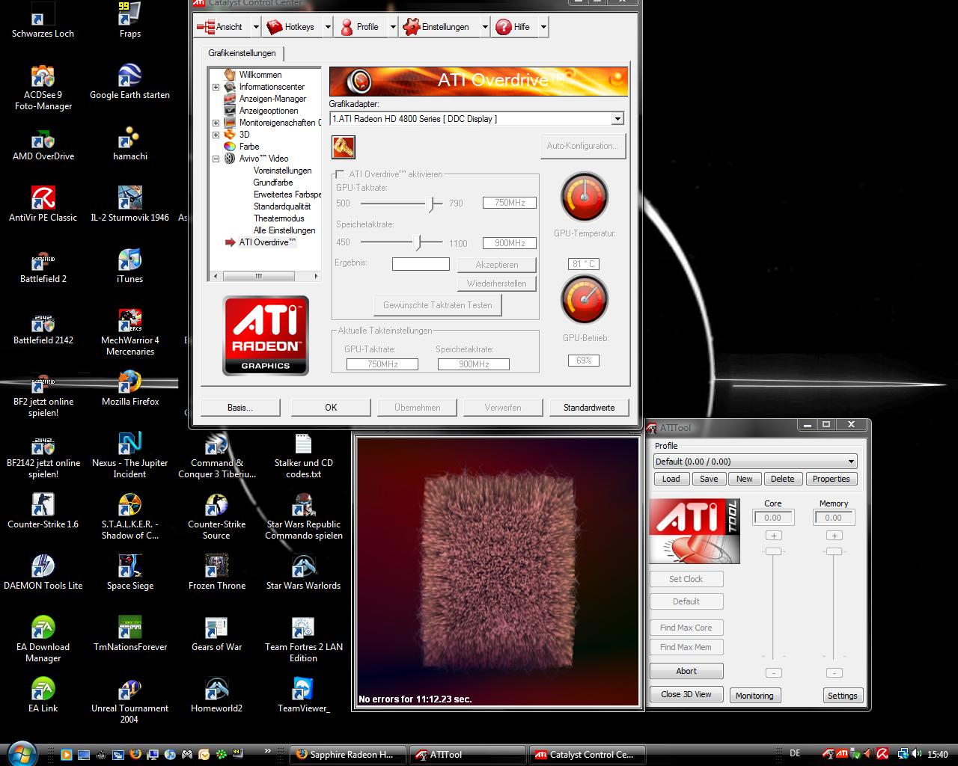Screen dimensions: 958x766
Task: Open Battlefield 2 desktop shortcut
Action: [x=43, y=266]
